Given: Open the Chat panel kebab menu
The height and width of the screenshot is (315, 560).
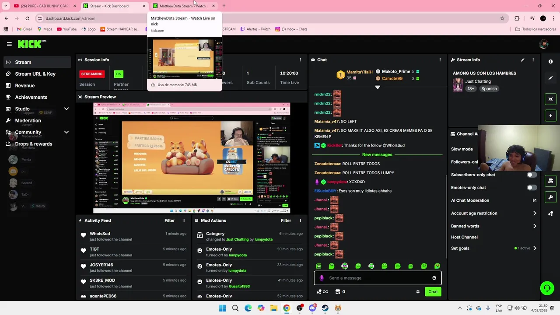Looking at the screenshot, I should [x=440, y=60].
